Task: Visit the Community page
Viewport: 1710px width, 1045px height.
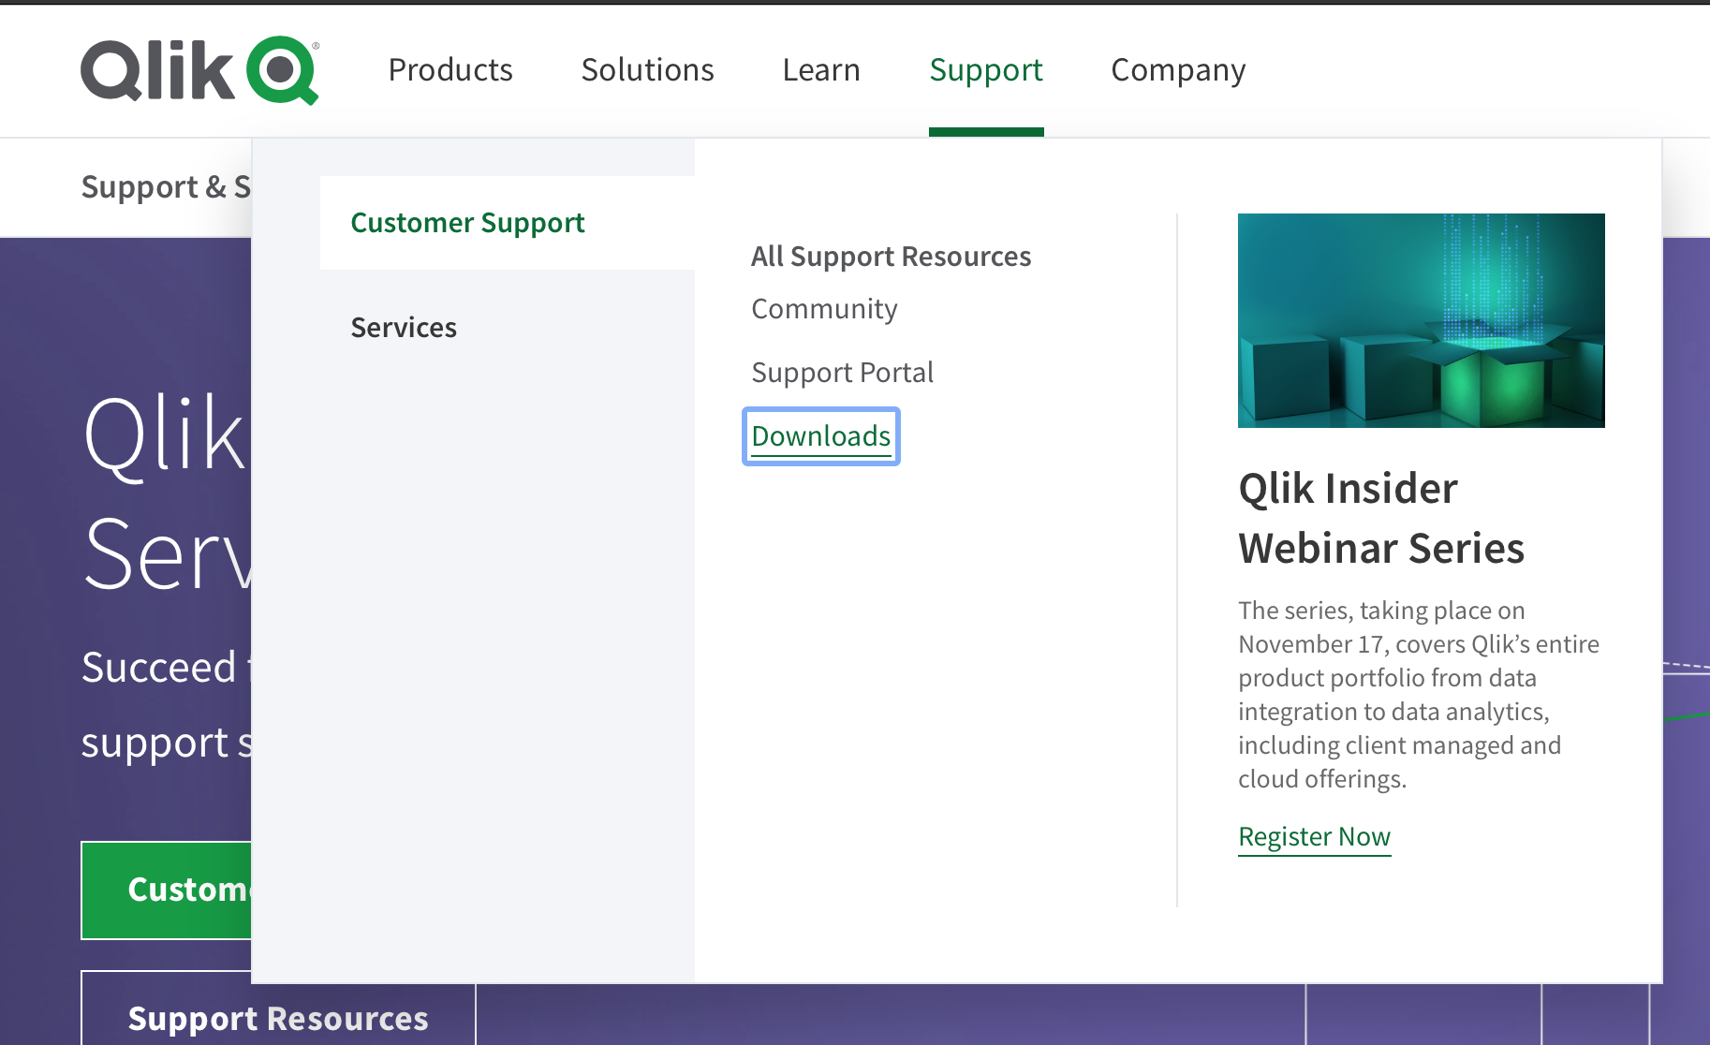Action: click(x=823, y=308)
